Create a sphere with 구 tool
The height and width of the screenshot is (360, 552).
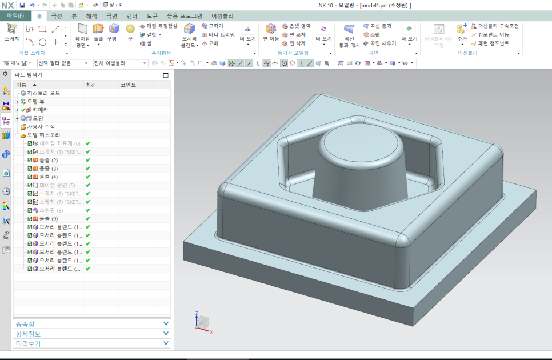(x=130, y=33)
